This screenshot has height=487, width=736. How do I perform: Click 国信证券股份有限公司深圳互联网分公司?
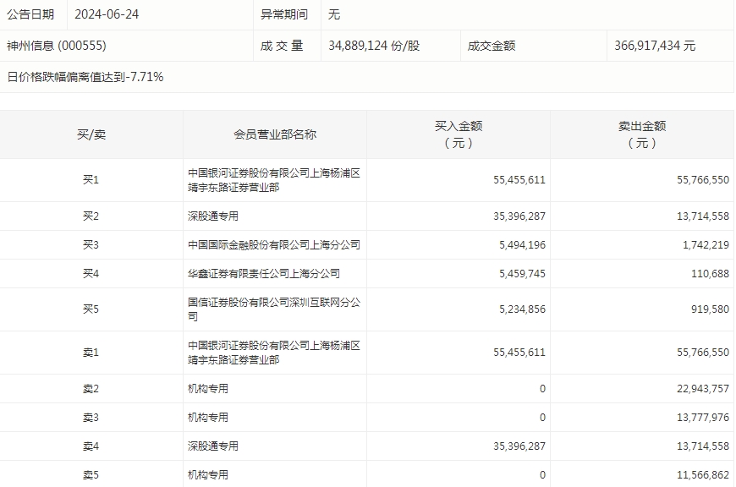click(274, 309)
